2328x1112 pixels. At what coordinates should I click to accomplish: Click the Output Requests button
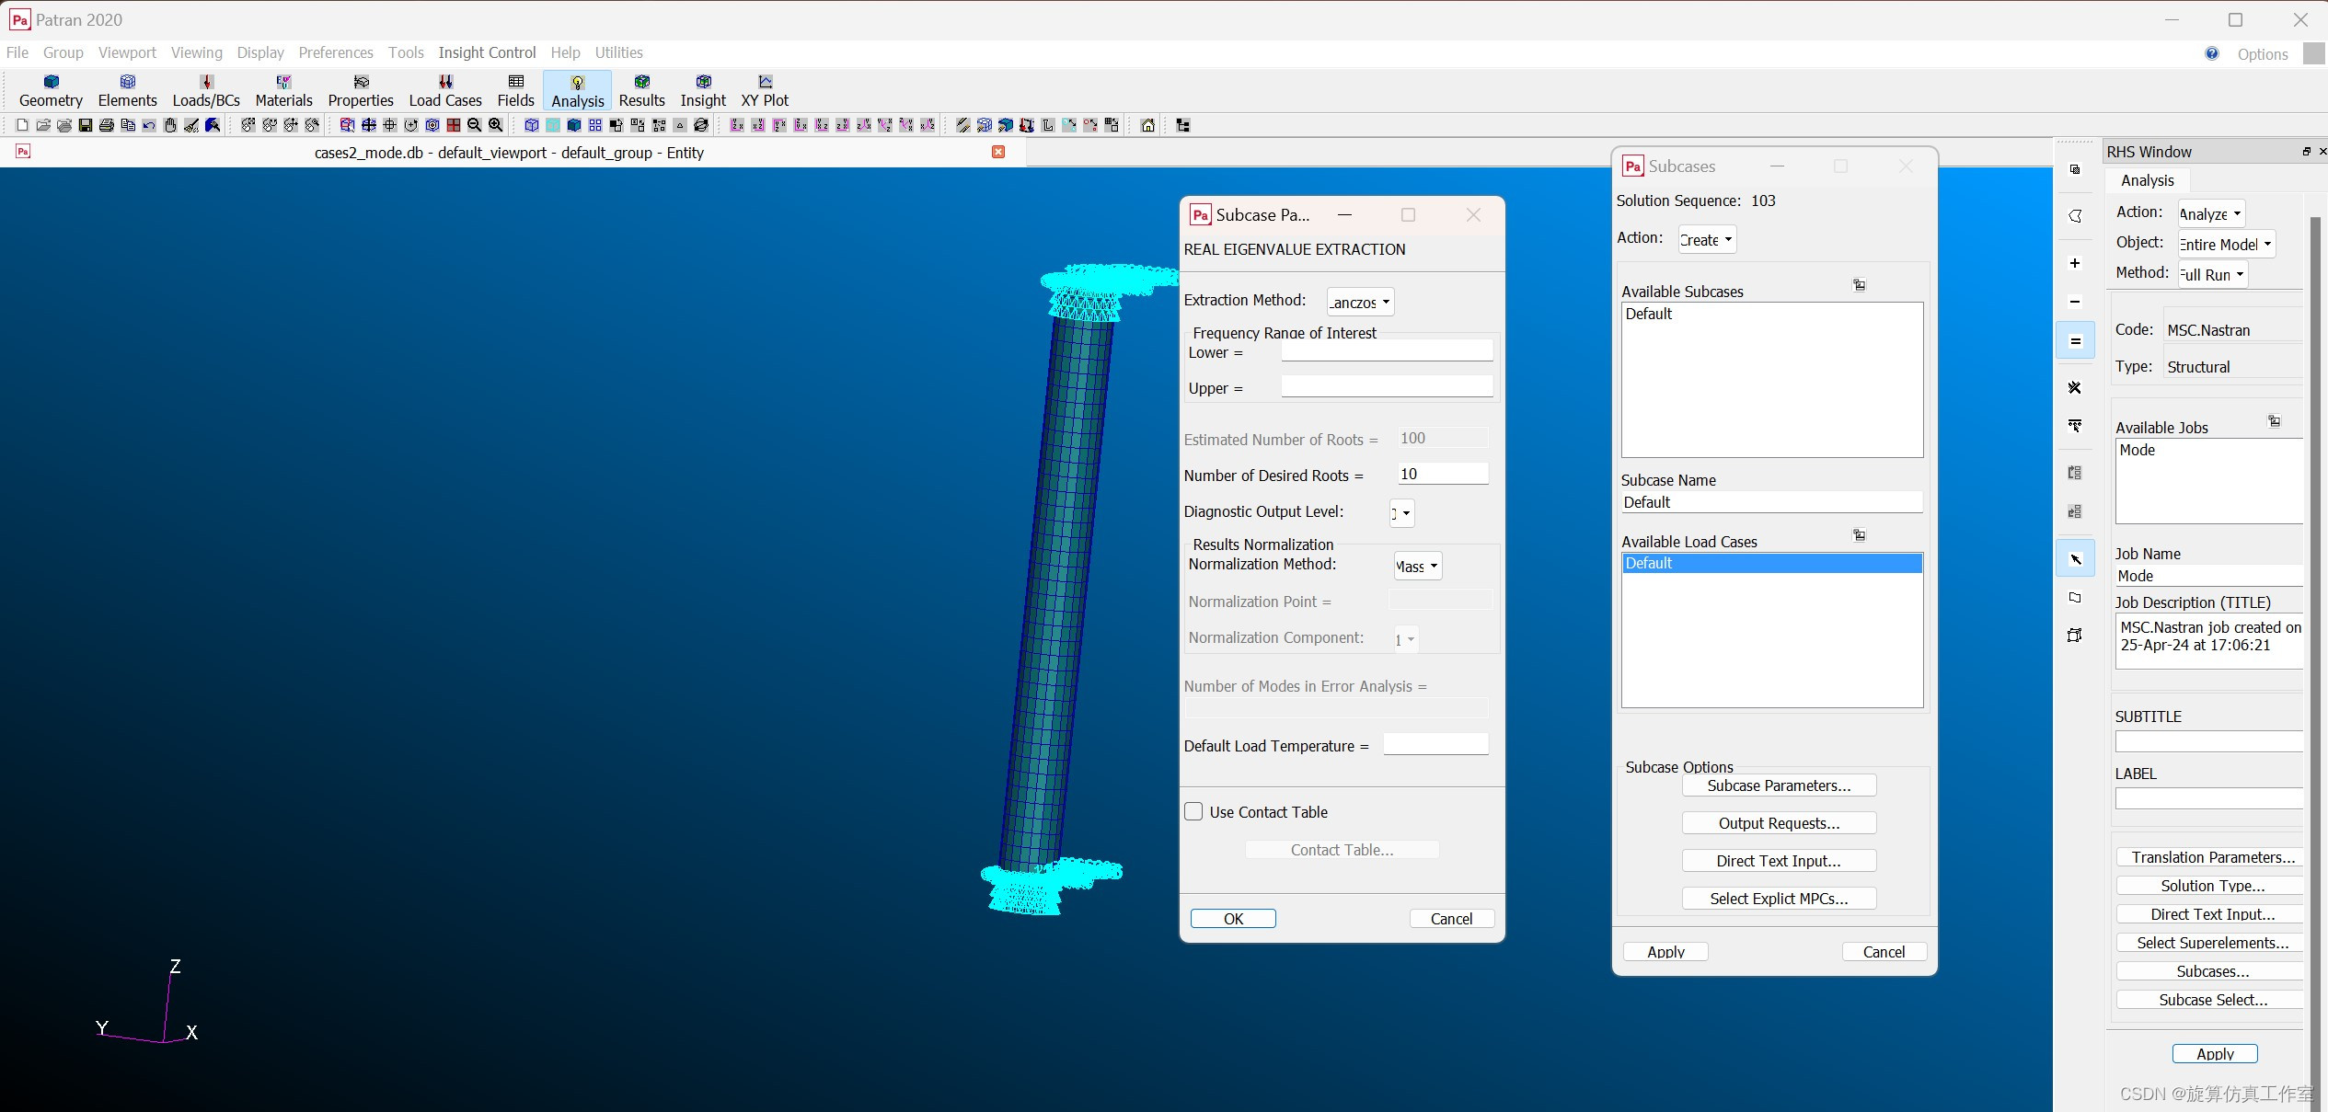[1778, 823]
